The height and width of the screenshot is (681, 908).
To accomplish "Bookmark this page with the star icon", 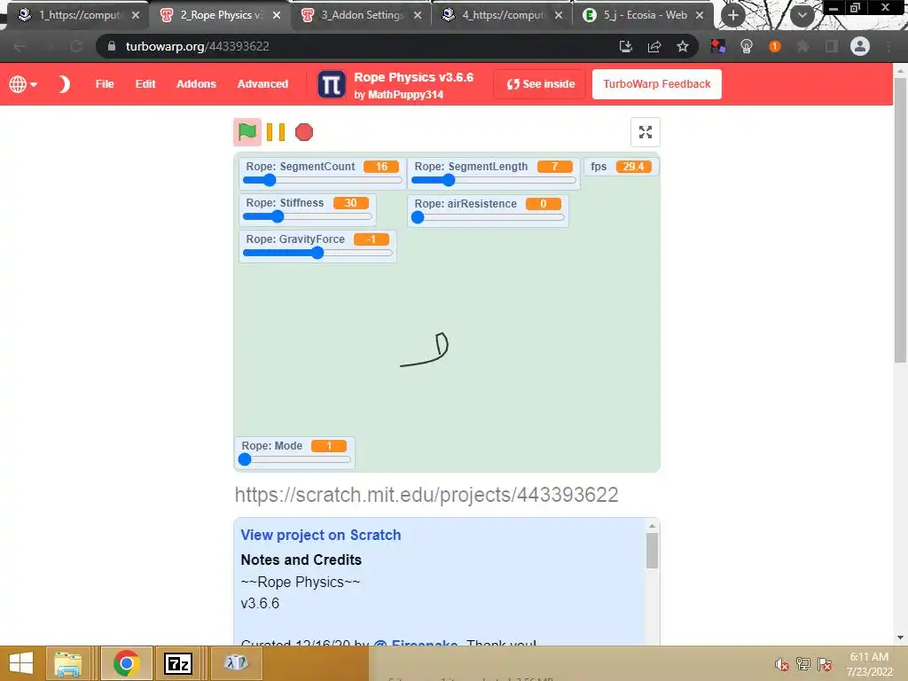I will (x=683, y=46).
